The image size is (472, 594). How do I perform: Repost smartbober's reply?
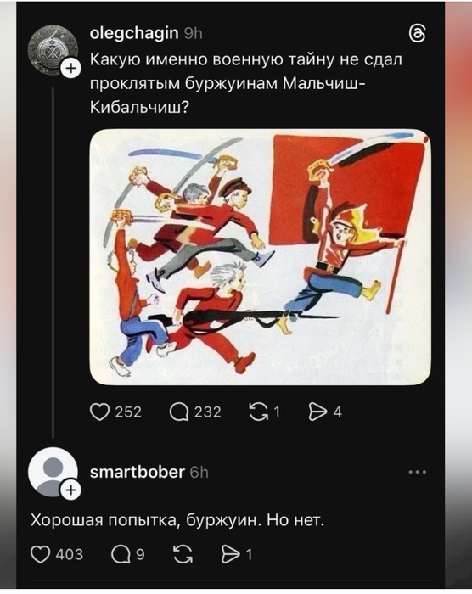pos(183,555)
